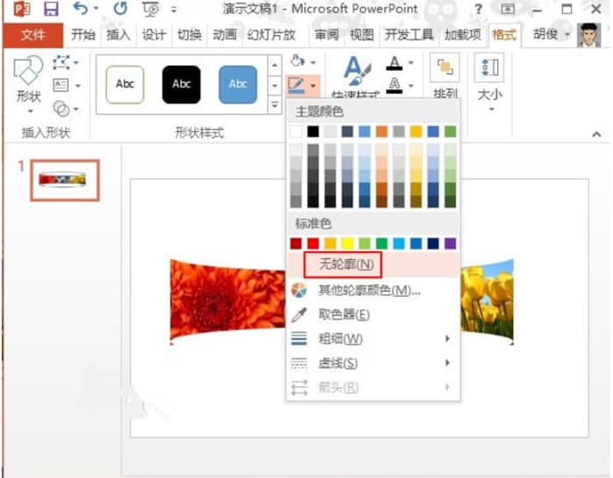Choose the 取色器(E) eyedropper option
This screenshot has width=613, height=478.
click(373, 315)
